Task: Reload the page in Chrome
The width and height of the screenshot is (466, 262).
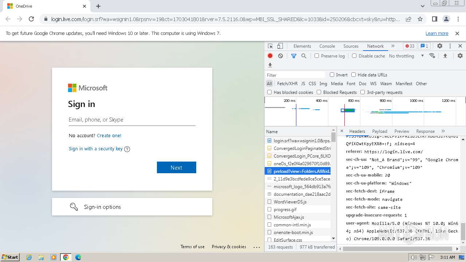Action: [x=31, y=19]
